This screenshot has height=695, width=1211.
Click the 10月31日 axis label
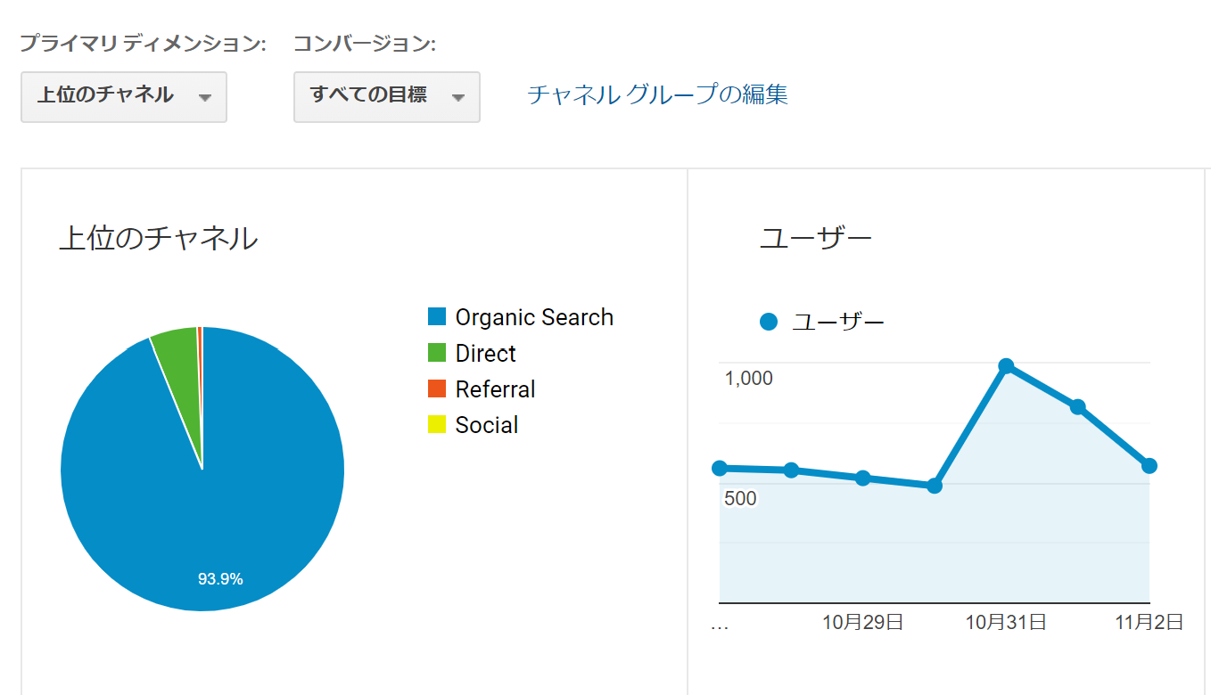[1006, 621]
